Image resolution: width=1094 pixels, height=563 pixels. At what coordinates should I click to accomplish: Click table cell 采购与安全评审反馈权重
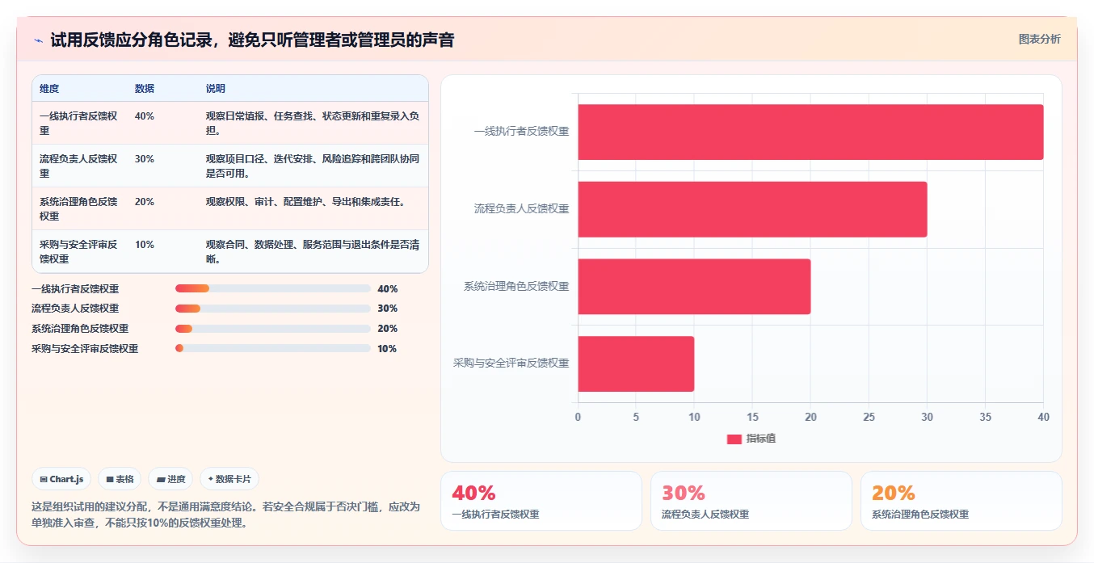(x=78, y=252)
